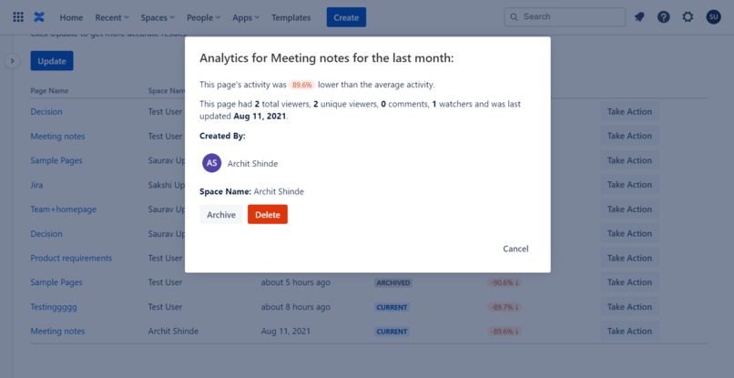The image size is (734, 378).
Task: Click Take Action in the Team+homepage row
Action: (629, 209)
